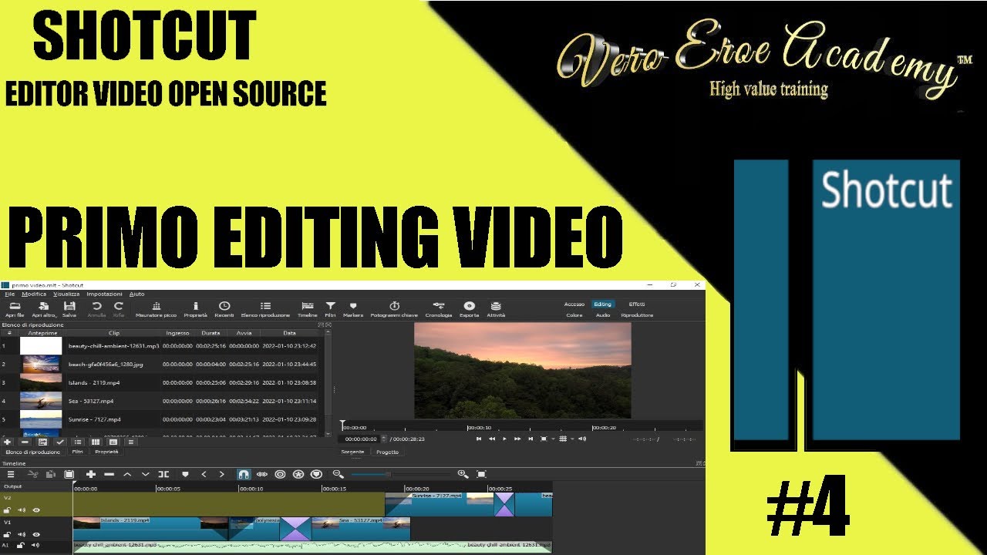Screen dimensions: 987x555
Task: Switch playlist to details list view
Action: (x=78, y=442)
